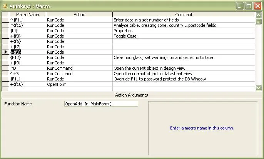The width and height of the screenshot is (264, 159).
Task: Click the RunCode action for +{f8}
Action: pos(79,52)
